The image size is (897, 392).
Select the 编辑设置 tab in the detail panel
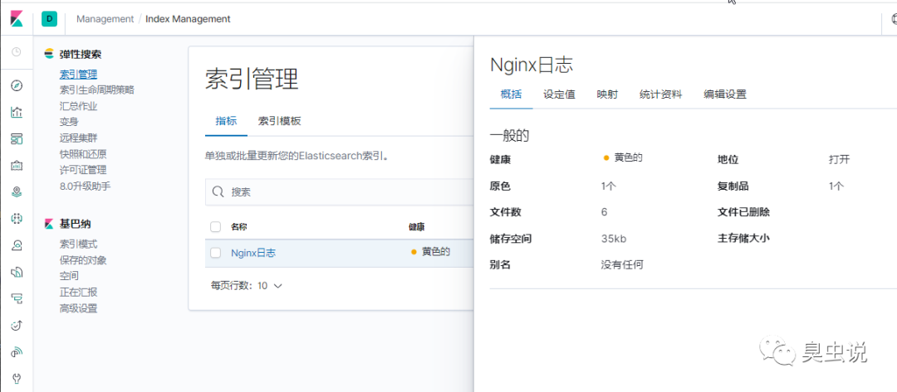pyautogui.click(x=725, y=94)
